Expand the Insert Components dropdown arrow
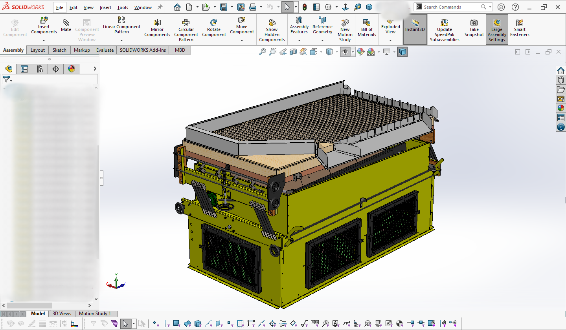This screenshot has width=566, height=330. (44, 40)
